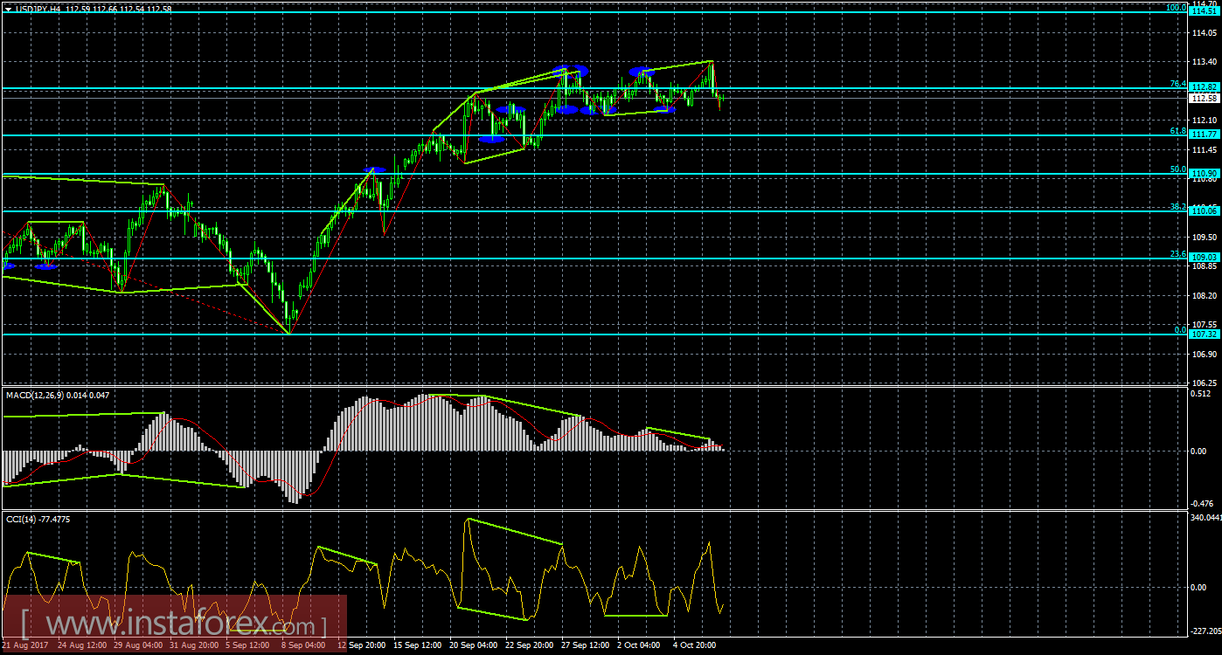Expand the 38.2 retracement level tag
1222x655 pixels.
[1177, 206]
